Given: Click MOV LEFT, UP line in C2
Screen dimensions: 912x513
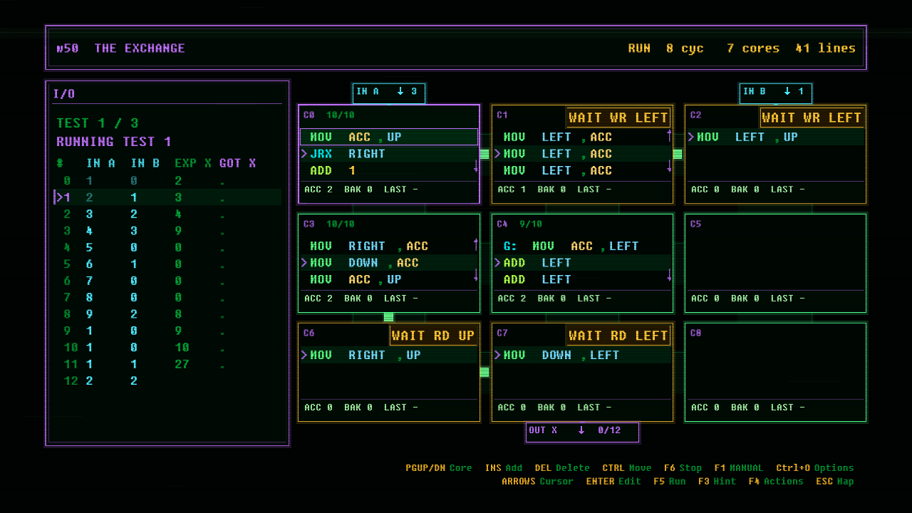Looking at the screenshot, I should tap(776, 137).
